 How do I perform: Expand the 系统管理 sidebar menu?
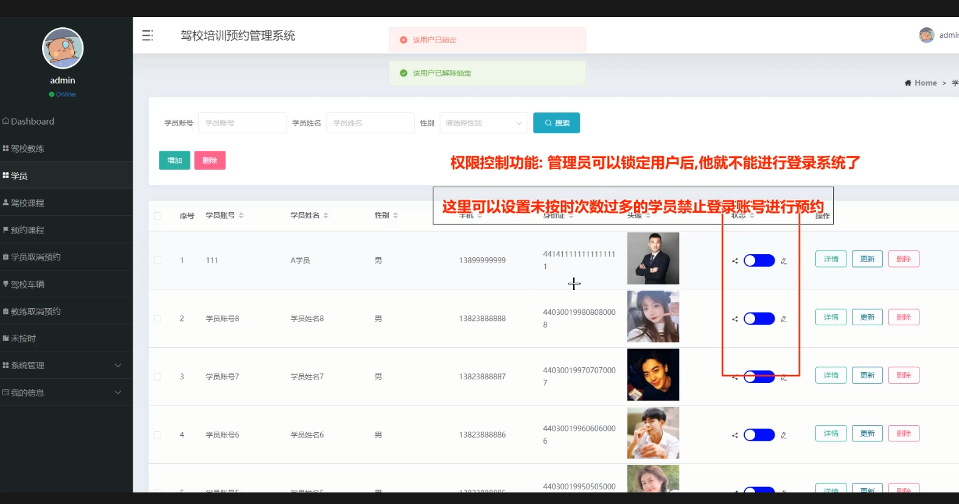click(66, 365)
